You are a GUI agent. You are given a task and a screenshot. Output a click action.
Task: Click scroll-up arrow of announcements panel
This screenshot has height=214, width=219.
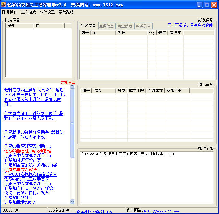[72, 86]
